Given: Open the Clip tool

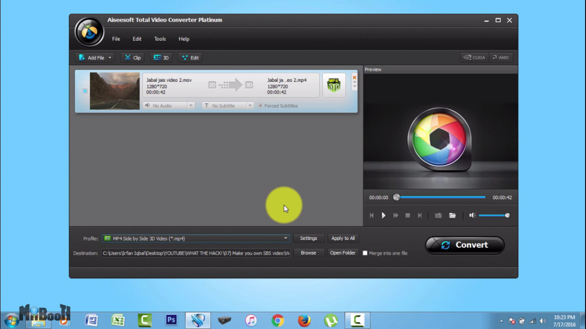Looking at the screenshot, I should [133, 58].
